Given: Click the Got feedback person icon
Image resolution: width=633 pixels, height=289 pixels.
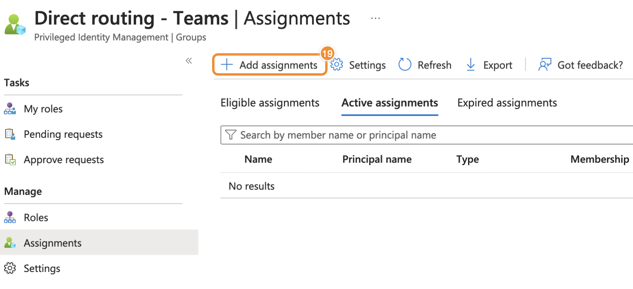Looking at the screenshot, I should pyautogui.click(x=544, y=65).
